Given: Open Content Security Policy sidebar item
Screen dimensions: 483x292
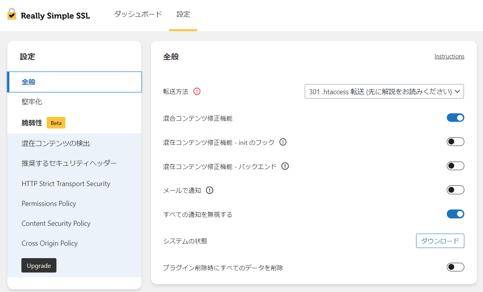Looking at the screenshot, I should click(x=56, y=223).
